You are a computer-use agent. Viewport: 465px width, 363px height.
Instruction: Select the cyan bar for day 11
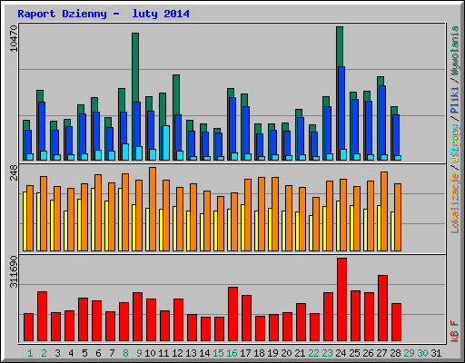(x=166, y=142)
